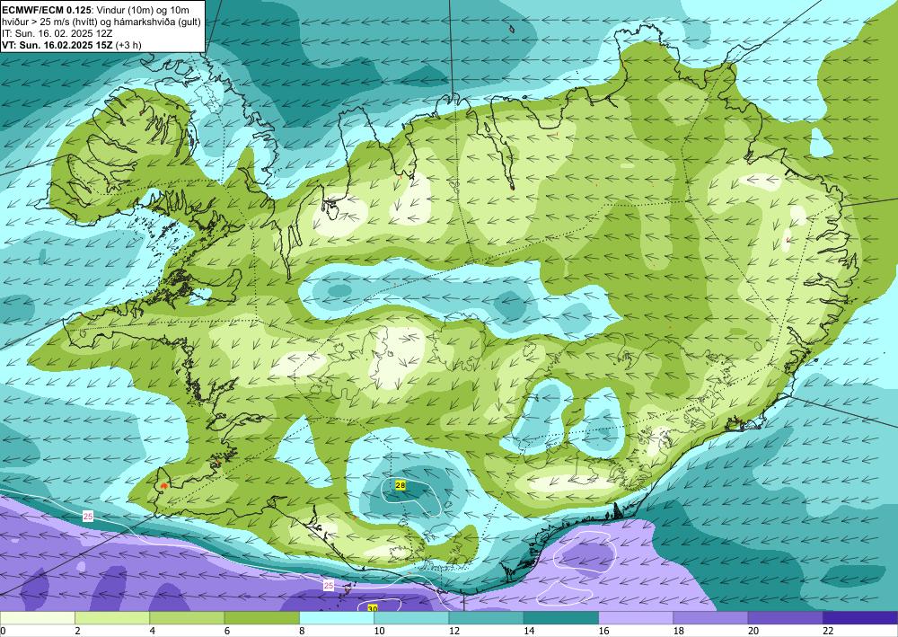The image size is (898, 637).
Task: Click the legend scale value 22
Action: click(829, 631)
